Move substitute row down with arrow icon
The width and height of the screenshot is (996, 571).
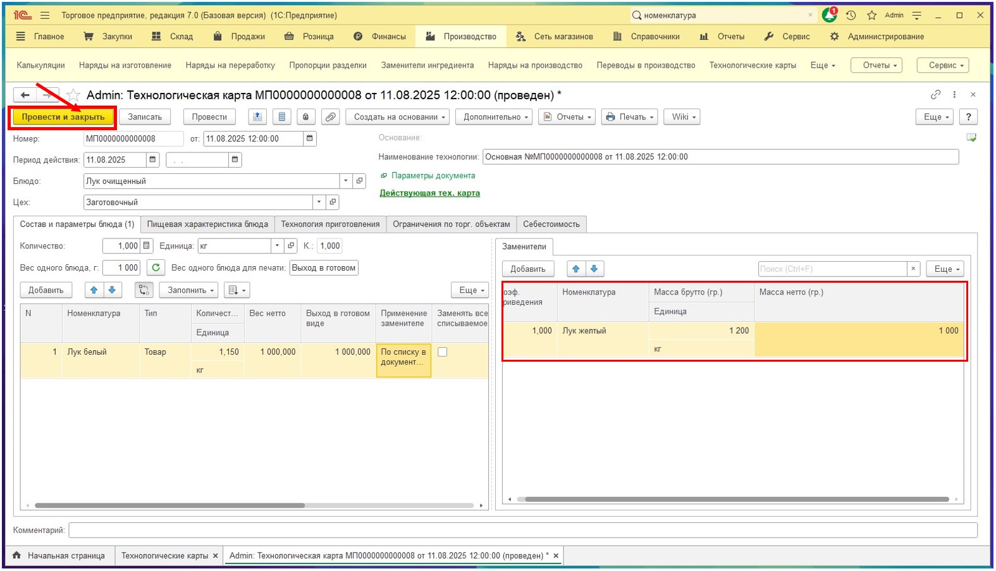point(594,269)
